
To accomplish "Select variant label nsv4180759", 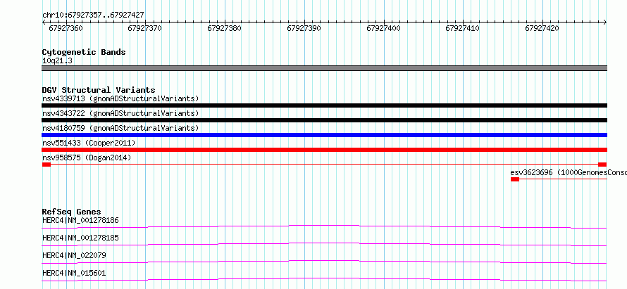I will 120,128.
